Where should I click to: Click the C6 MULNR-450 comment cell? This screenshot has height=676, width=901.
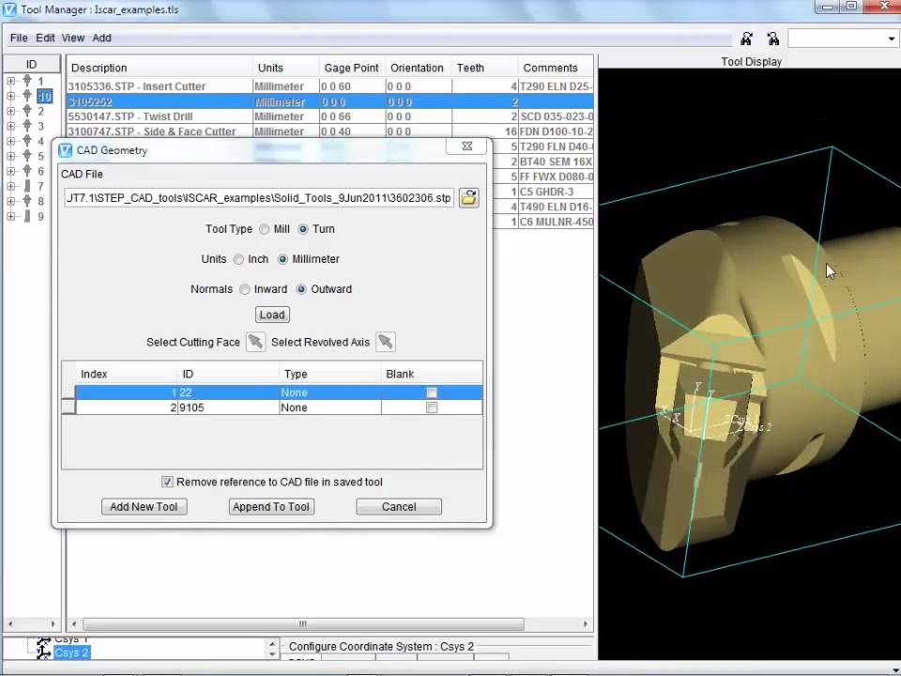click(556, 222)
